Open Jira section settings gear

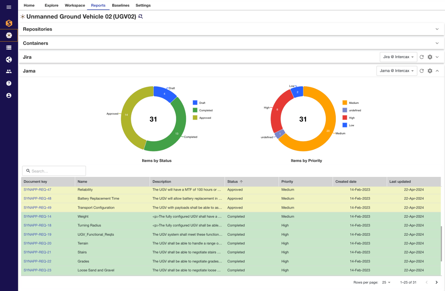tap(430, 57)
